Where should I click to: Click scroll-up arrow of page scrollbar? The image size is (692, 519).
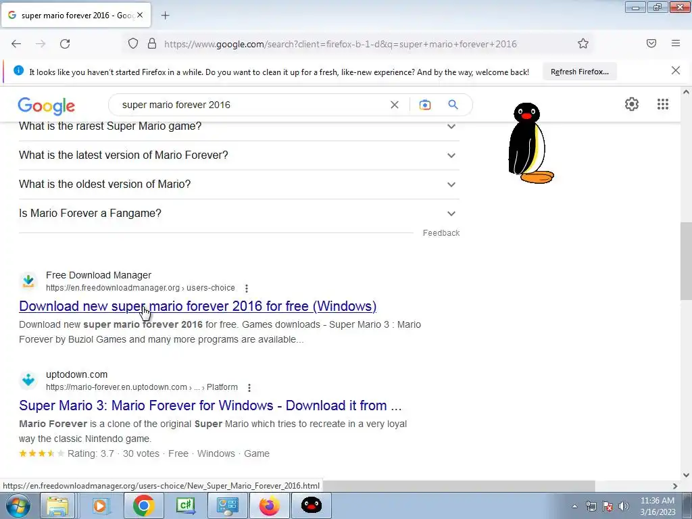coord(686,92)
